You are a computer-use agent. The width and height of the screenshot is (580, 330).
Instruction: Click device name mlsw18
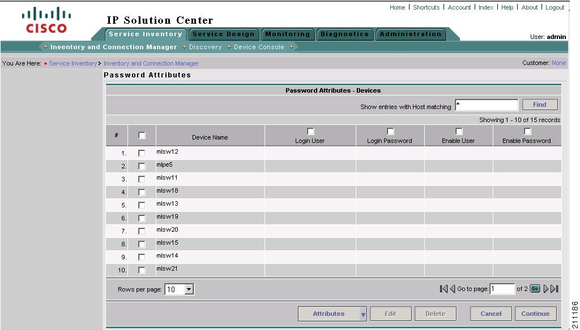point(167,191)
